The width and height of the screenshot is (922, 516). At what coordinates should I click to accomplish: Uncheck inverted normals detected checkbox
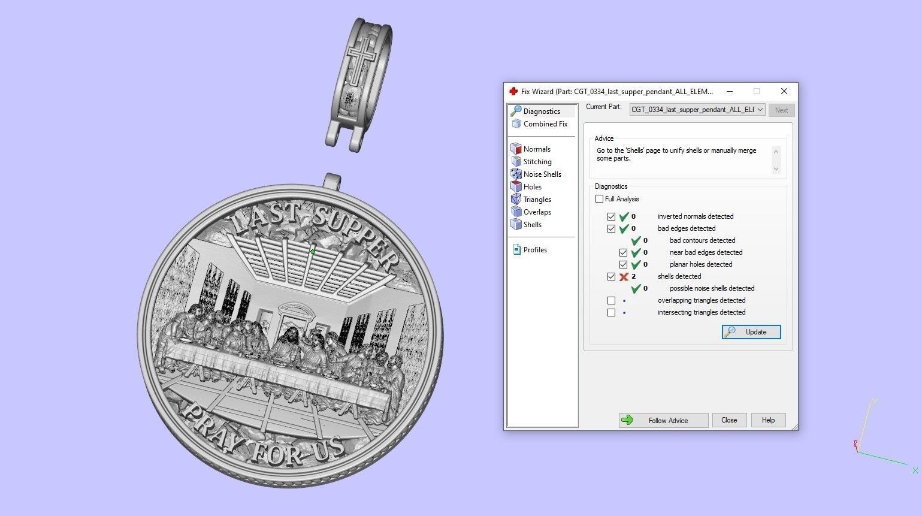click(x=611, y=216)
